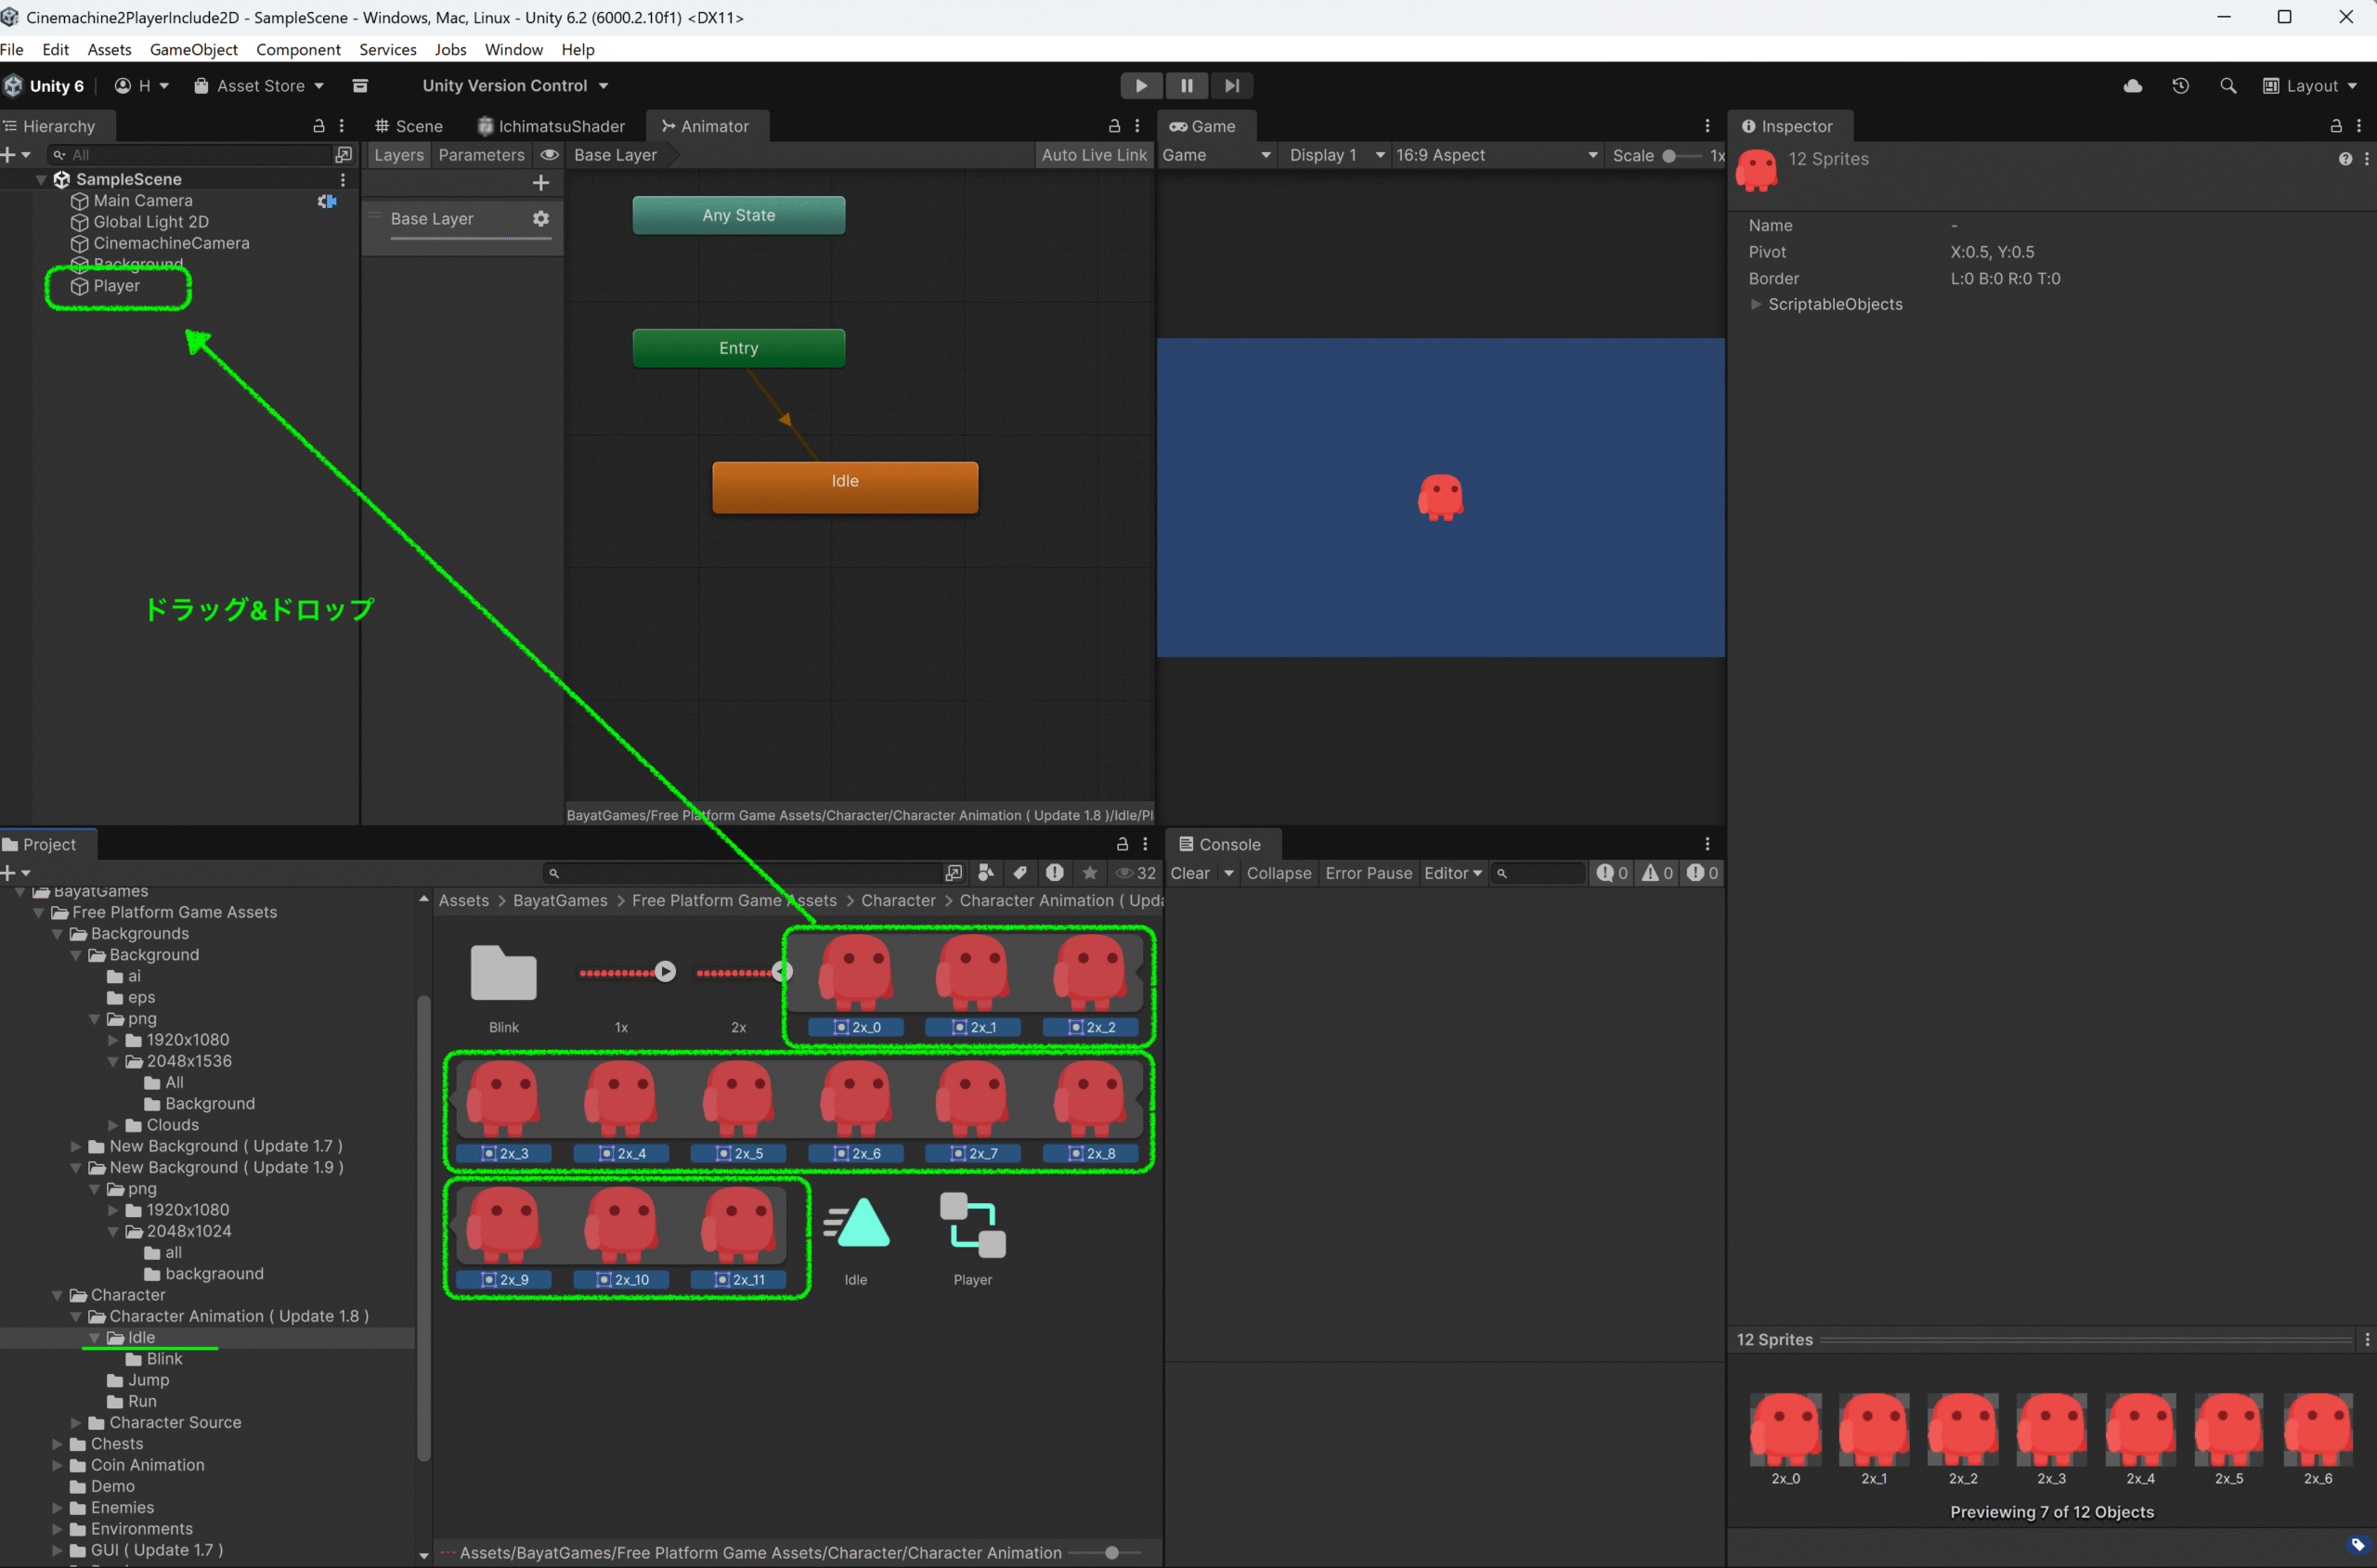Toggle Animator parameters eye visibility icon
Viewport: 2377px width, 1568px height.
point(549,155)
